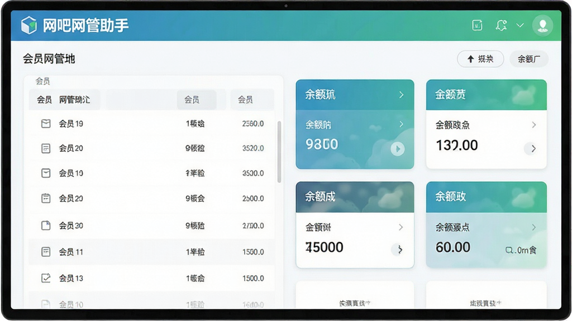Open the 金额贵 card header
Image resolution: width=572 pixels, height=321 pixels.
pos(487,95)
